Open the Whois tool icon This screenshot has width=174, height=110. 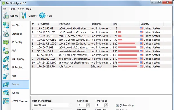[6, 93]
